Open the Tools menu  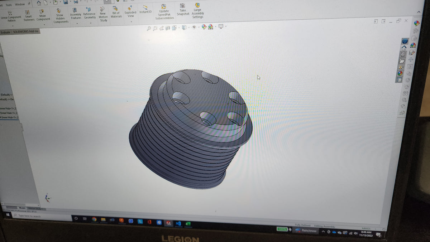click(x=9, y=5)
